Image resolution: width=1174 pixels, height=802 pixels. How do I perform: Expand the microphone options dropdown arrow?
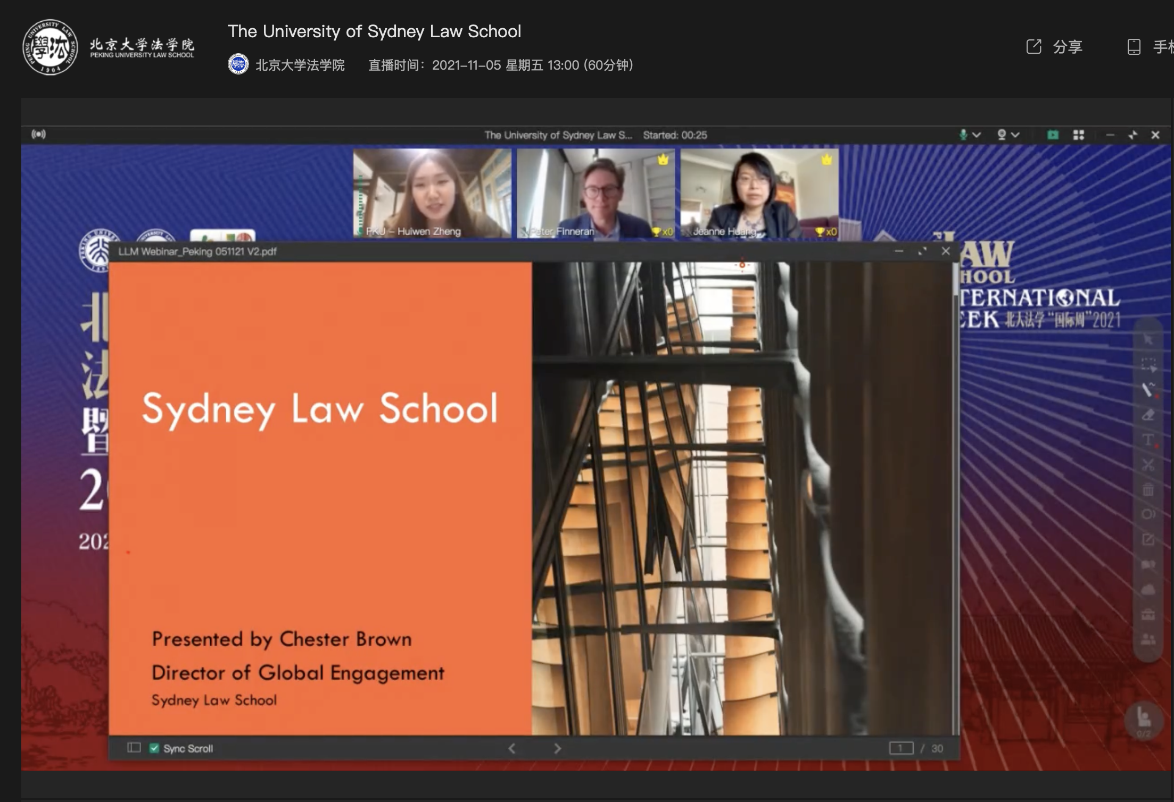977,135
